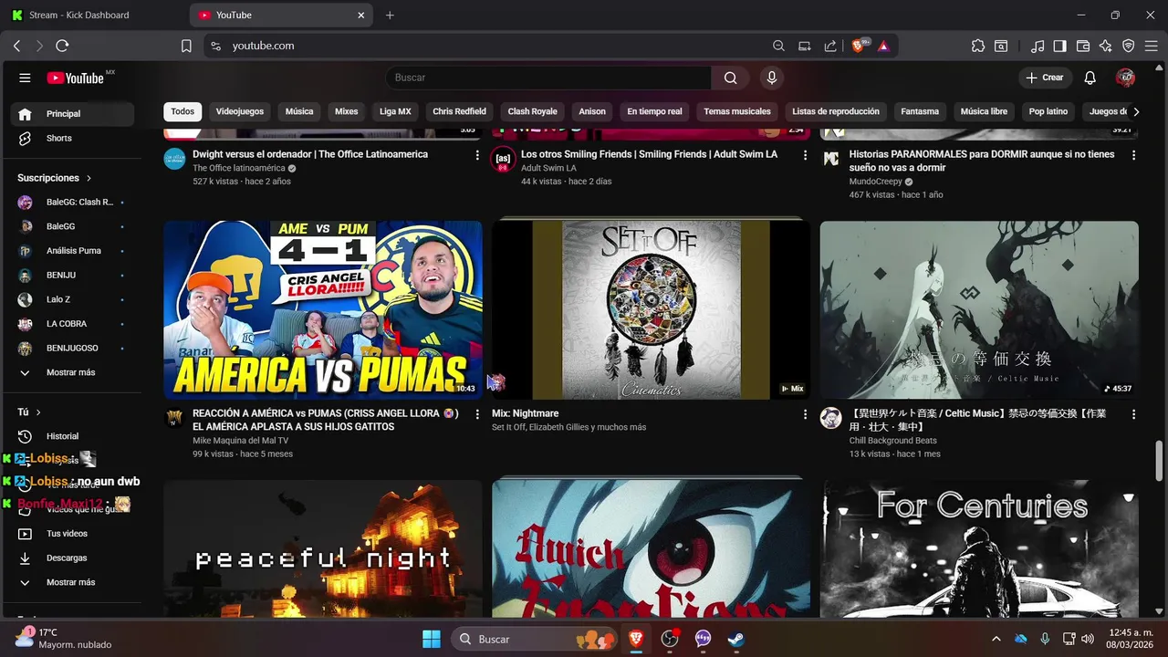The height and width of the screenshot is (657, 1168).
Task: Select the Todos filter chip
Action: (182, 111)
